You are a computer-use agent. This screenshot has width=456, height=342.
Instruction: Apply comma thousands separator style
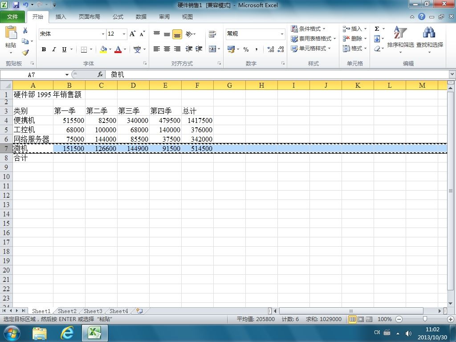pos(256,49)
